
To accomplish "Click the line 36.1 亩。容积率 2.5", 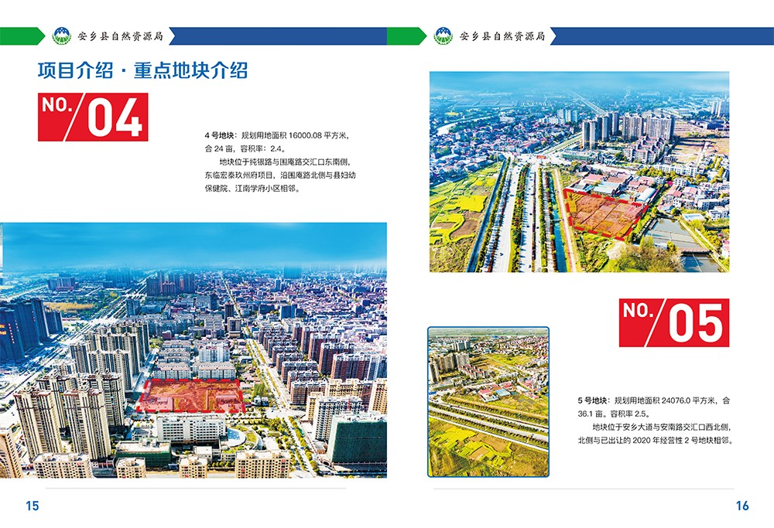I will (x=614, y=414).
